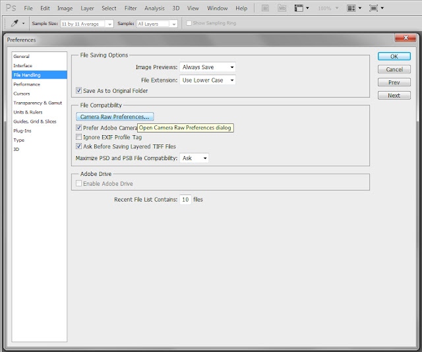The image size is (422, 352).
Task: Select General in preferences list
Action: tap(40, 56)
